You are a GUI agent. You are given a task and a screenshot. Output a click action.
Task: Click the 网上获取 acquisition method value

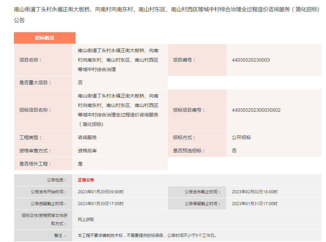point(86,219)
